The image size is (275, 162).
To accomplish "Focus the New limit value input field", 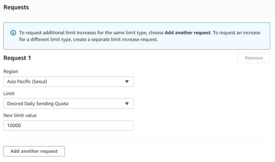I will click(x=68, y=125).
